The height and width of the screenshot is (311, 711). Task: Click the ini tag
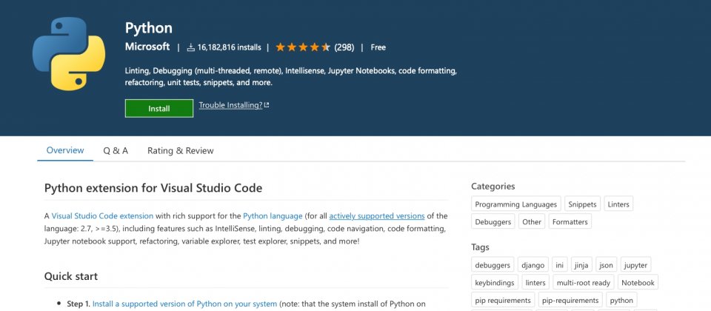(x=560, y=265)
